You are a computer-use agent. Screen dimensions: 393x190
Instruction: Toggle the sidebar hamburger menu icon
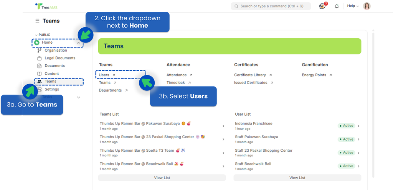click(x=37, y=21)
